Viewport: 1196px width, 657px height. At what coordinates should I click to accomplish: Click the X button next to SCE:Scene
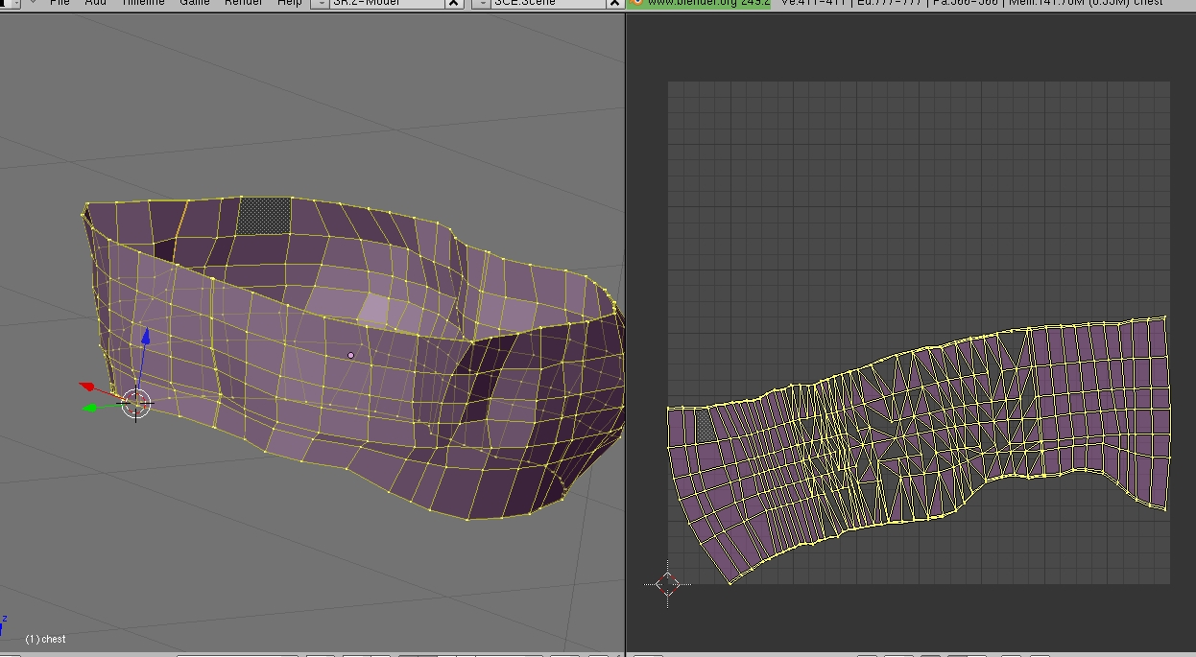614,3
